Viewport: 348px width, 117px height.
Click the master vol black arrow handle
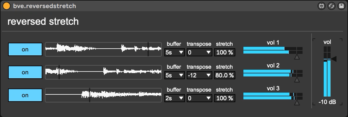pos(334,59)
